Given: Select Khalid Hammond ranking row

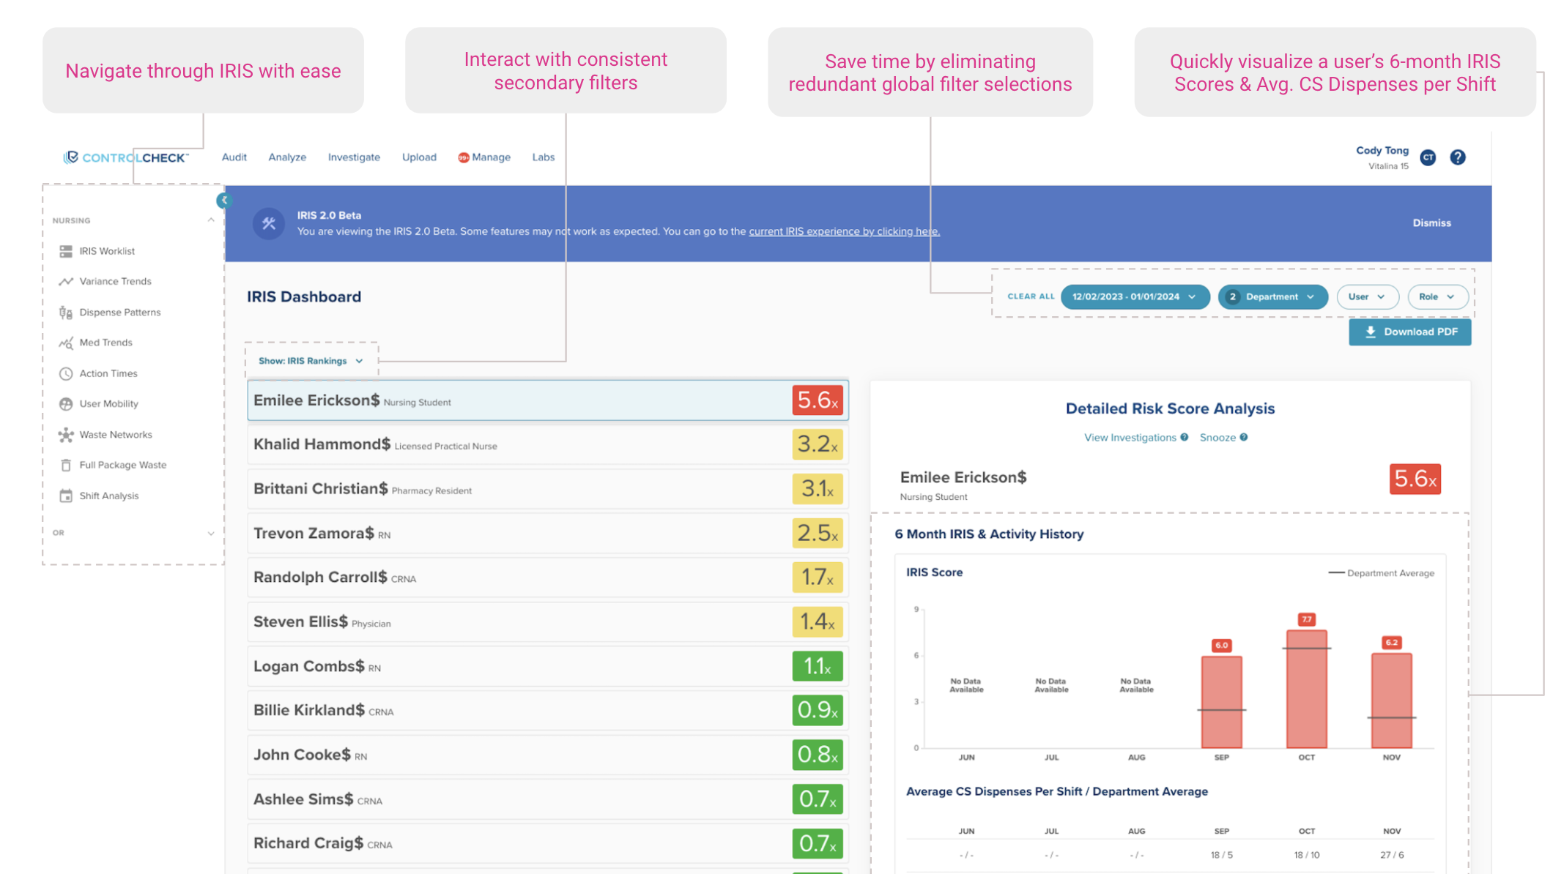Looking at the screenshot, I should tap(547, 445).
